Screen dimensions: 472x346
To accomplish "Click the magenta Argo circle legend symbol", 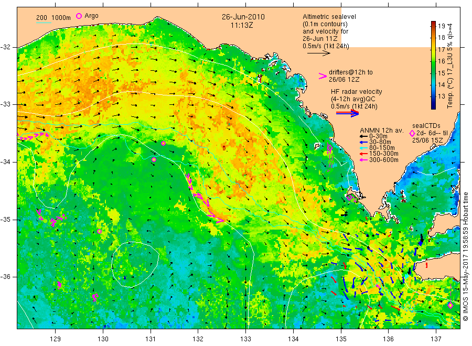I will pos(79,16).
